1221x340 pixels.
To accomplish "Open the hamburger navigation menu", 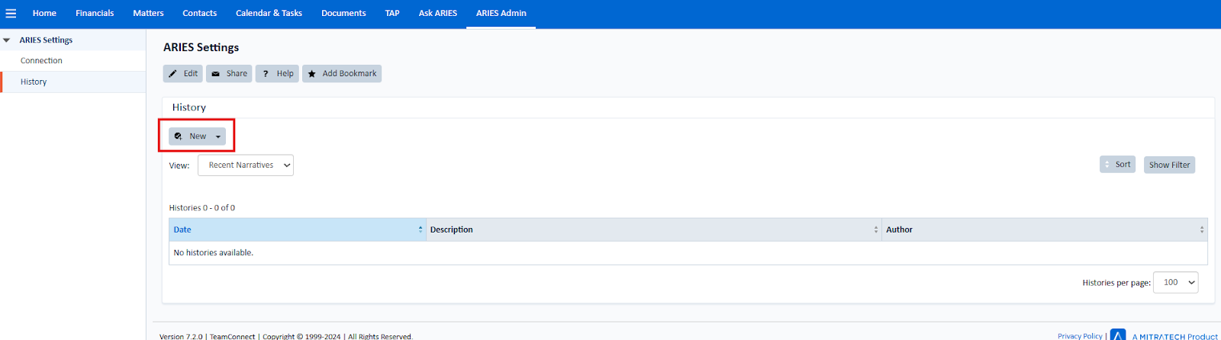I will click(11, 13).
